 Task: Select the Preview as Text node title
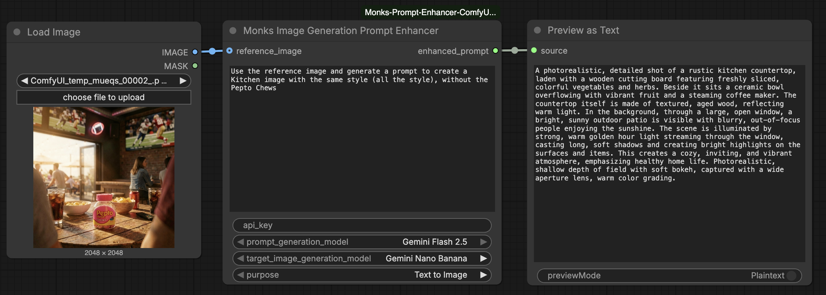click(583, 30)
